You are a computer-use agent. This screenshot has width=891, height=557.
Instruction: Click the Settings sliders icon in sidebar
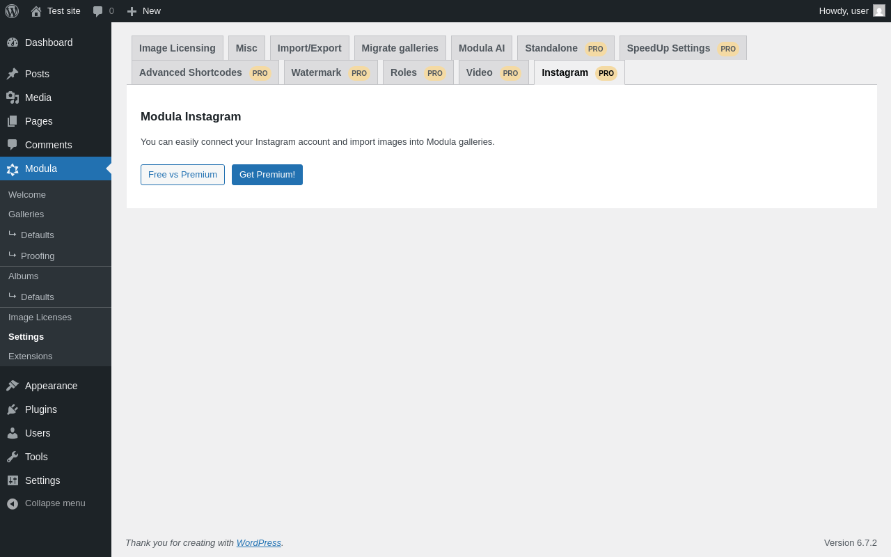13,480
